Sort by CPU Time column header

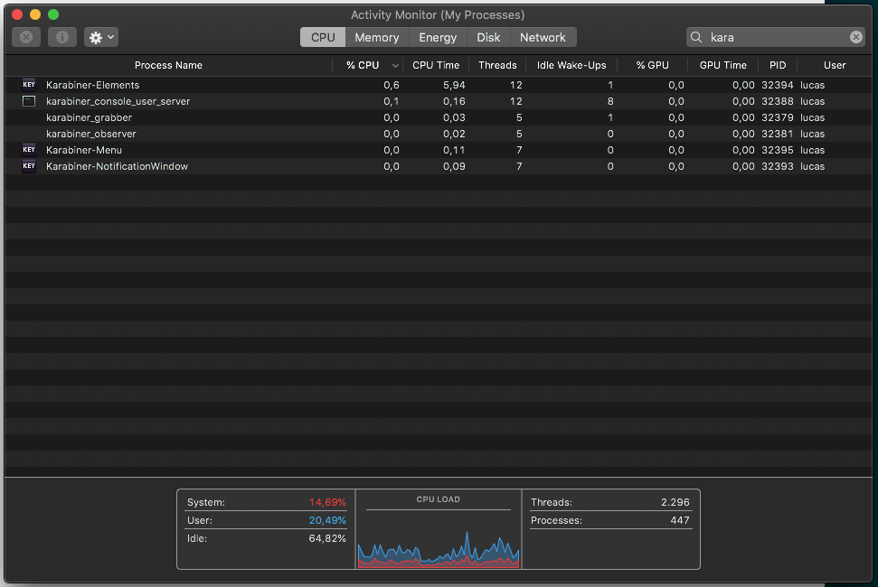point(436,65)
